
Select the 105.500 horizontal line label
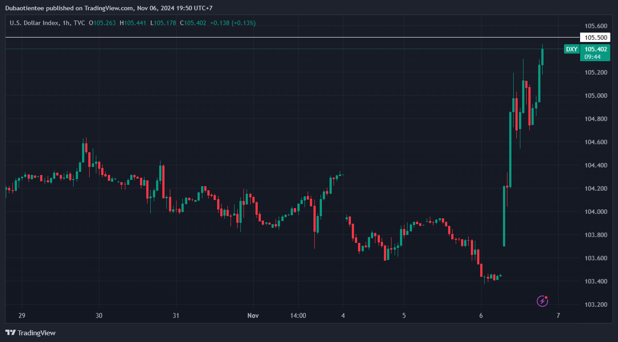click(x=595, y=38)
